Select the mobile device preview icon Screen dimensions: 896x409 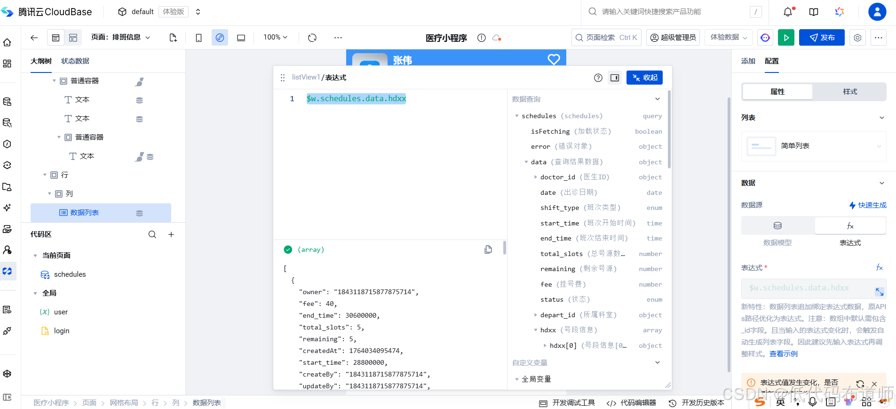[198, 38]
